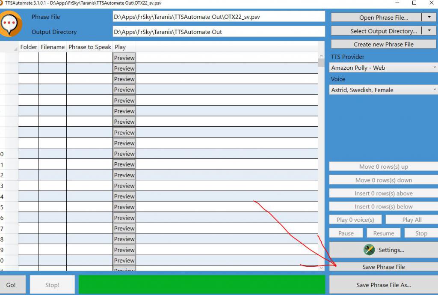This screenshot has width=438, height=295.
Task: Expand Select Output Directory dropdown arrow
Action: click(x=429, y=31)
